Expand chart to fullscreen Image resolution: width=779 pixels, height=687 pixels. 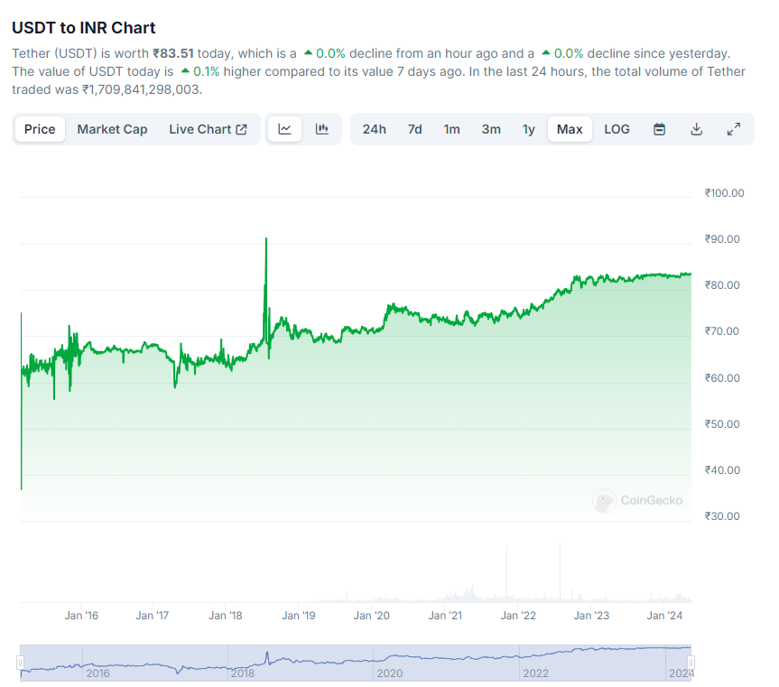[734, 129]
